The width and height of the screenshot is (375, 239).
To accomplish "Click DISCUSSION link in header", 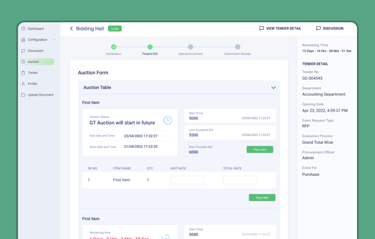I will [x=333, y=29].
